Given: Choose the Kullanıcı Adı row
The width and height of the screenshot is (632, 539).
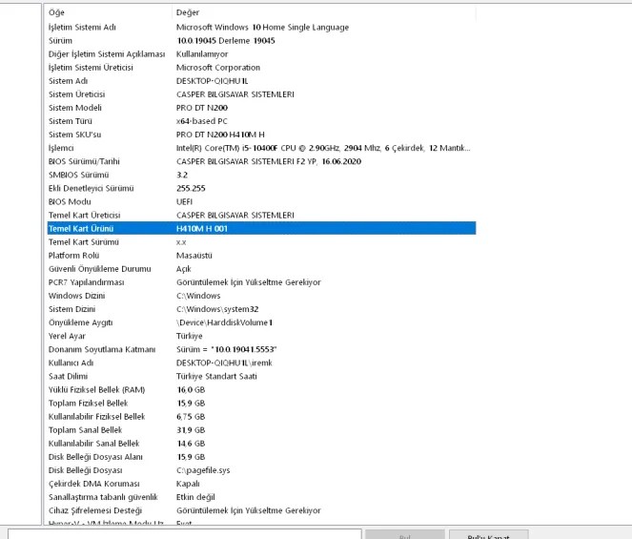Looking at the screenshot, I should click(x=71, y=363).
